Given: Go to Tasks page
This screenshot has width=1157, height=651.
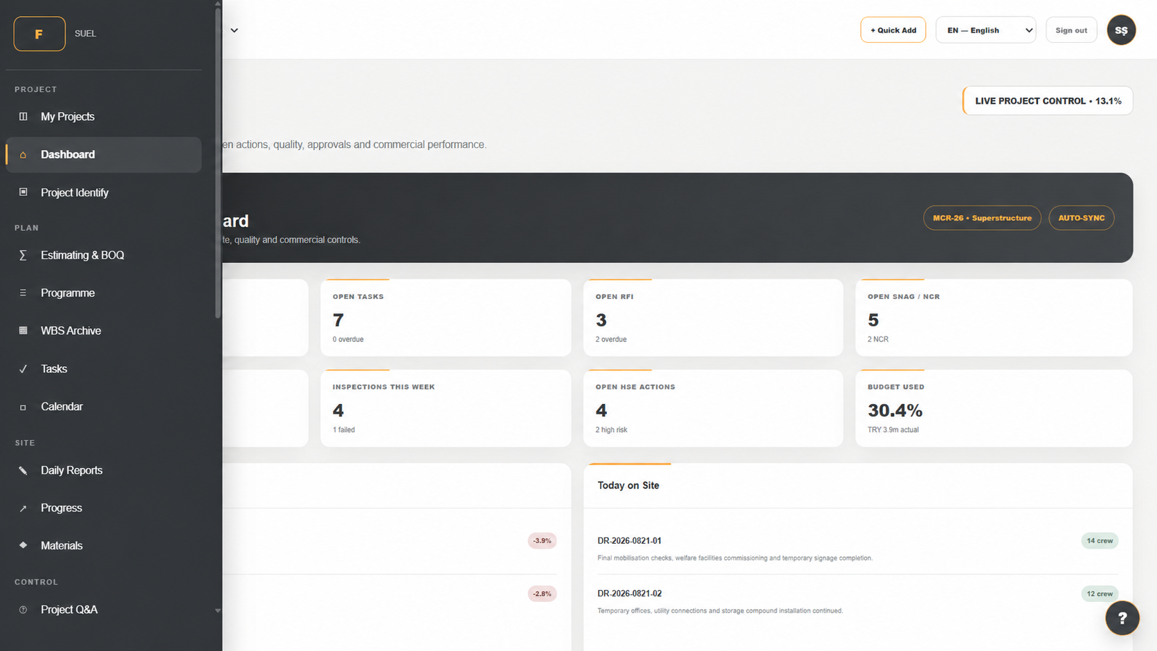Looking at the screenshot, I should click(x=104, y=369).
